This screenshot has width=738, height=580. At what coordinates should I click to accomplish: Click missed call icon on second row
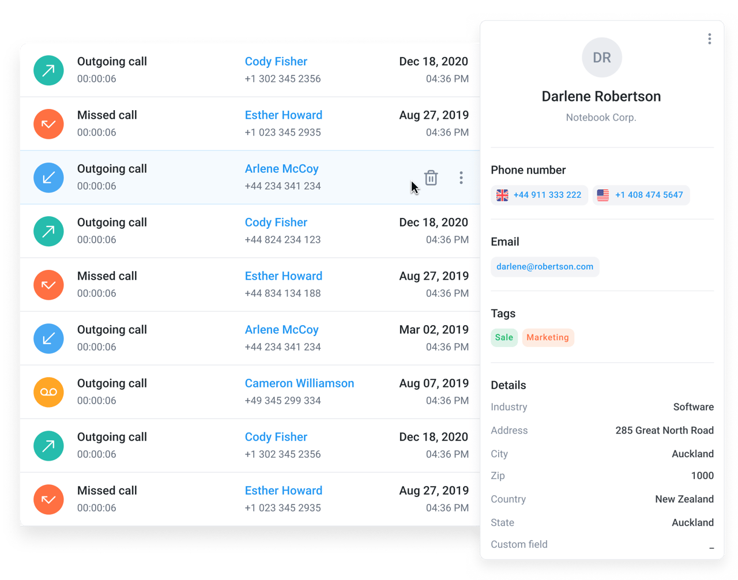[x=48, y=124]
